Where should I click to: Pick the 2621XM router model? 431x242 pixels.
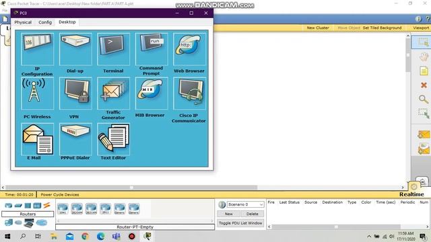pos(91,208)
